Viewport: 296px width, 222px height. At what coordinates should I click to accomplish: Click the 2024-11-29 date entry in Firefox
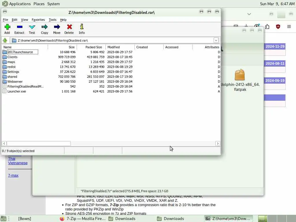[x=275, y=47]
